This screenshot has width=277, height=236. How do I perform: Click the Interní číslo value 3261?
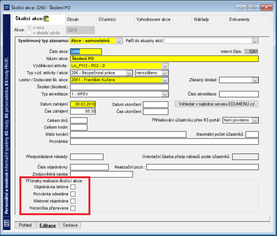pos(251,52)
